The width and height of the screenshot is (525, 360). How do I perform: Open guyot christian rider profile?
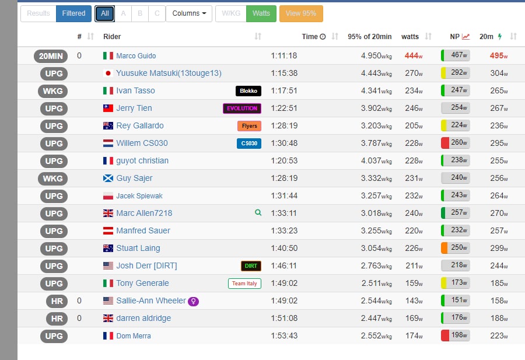pos(142,160)
